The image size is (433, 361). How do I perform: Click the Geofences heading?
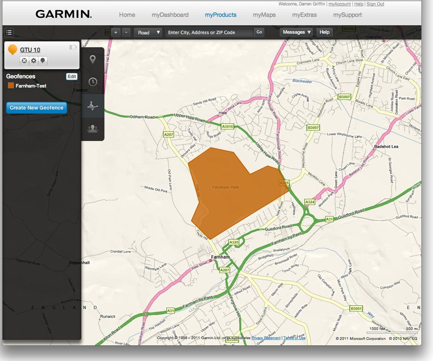[x=20, y=76]
